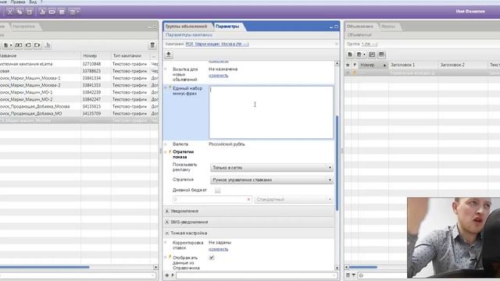
Task: Click the pin icon beside parameters search field
Action: (x=173, y=276)
